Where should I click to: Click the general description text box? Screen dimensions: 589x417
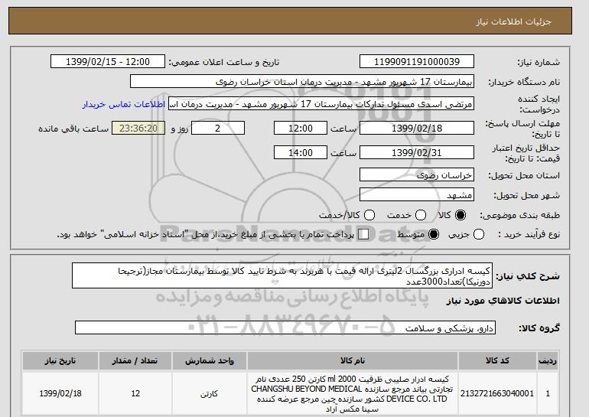point(282,275)
